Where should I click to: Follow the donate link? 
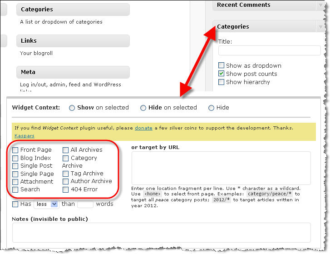(143, 128)
